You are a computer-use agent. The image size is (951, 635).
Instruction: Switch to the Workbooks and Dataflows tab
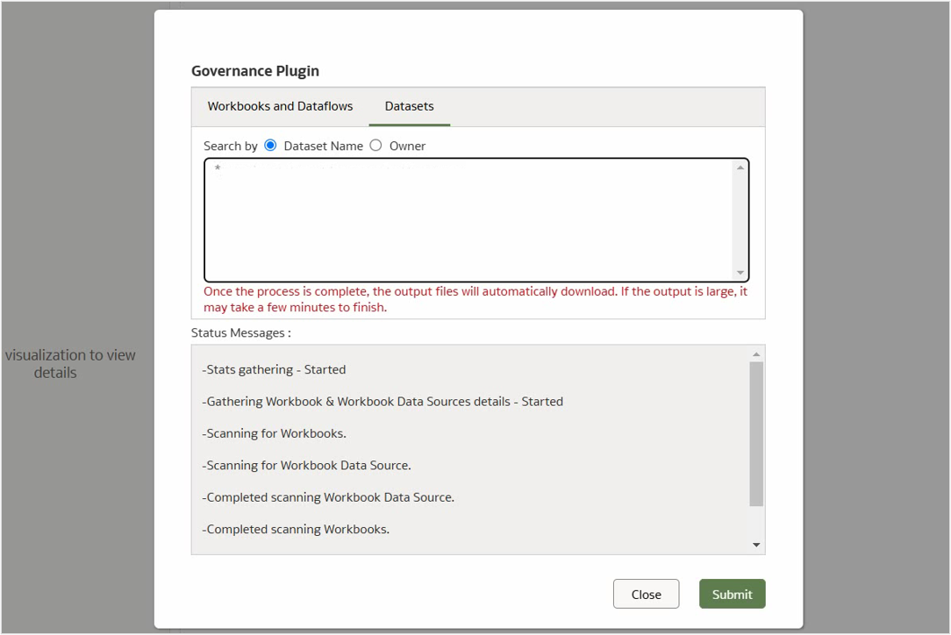tap(279, 105)
